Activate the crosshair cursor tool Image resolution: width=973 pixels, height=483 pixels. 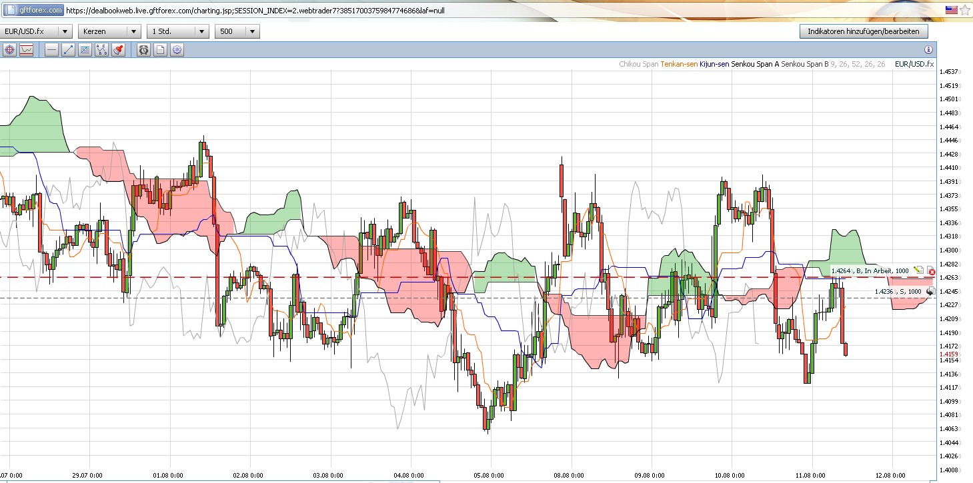(x=10, y=50)
